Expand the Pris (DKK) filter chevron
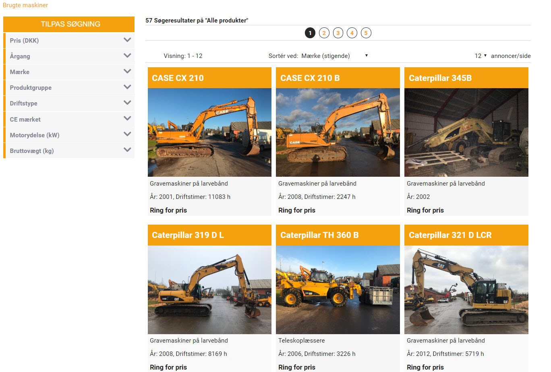This screenshot has height=372, width=551. 127,40
